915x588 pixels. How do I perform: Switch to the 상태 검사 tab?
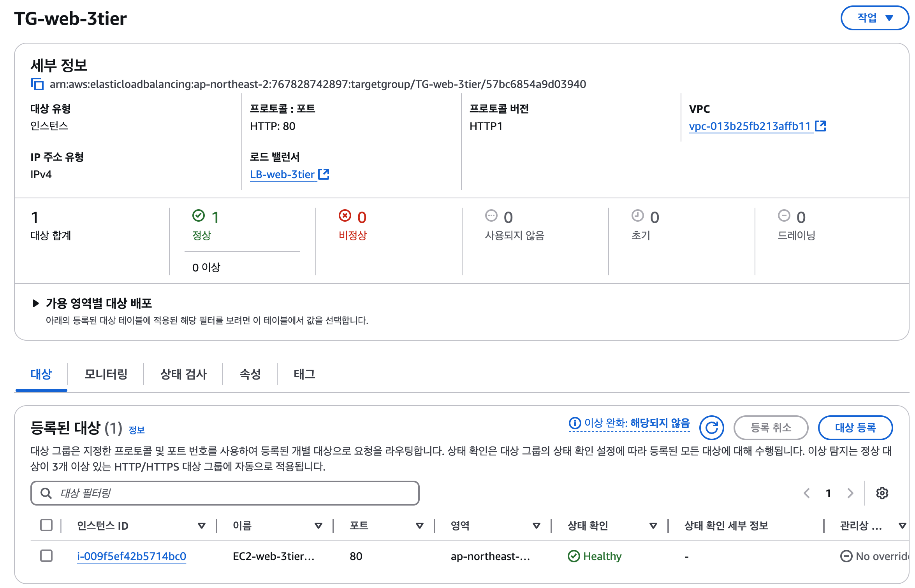183,374
